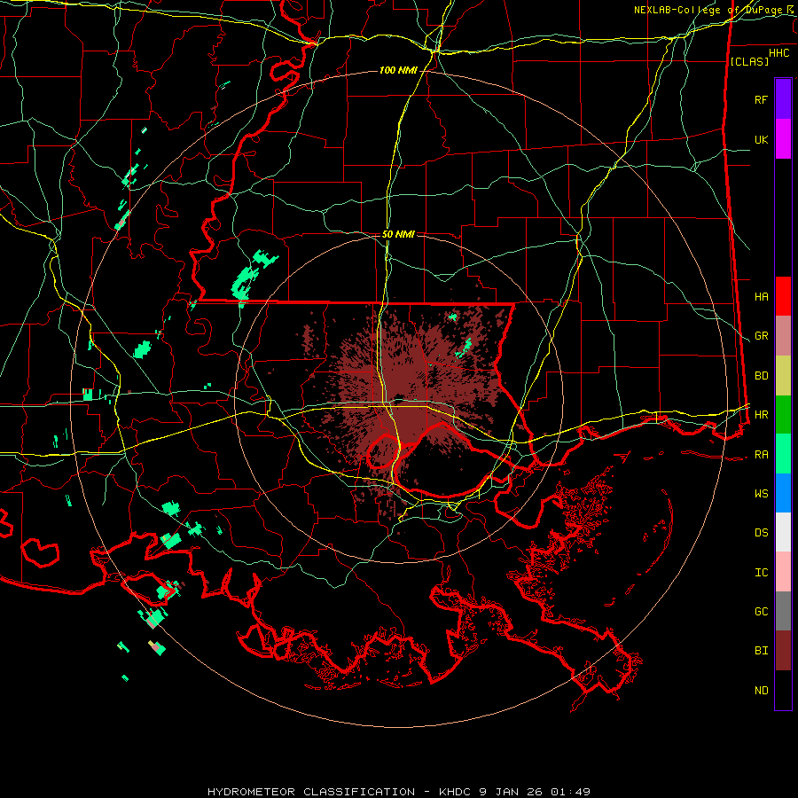
Task: Click the magenta UK legend swatch
Action: 783,139
